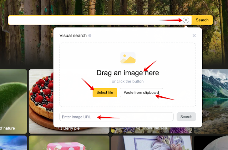Image resolution: width=228 pixels, height=150 pixels.
Task: Click the yellow picture placeholder icon
Action: click(x=128, y=58)
